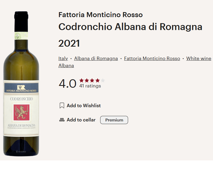Screen dimensions: 213x172
Task: Click the Vivino watermark at the bottle base
Action: coord(21,151)
